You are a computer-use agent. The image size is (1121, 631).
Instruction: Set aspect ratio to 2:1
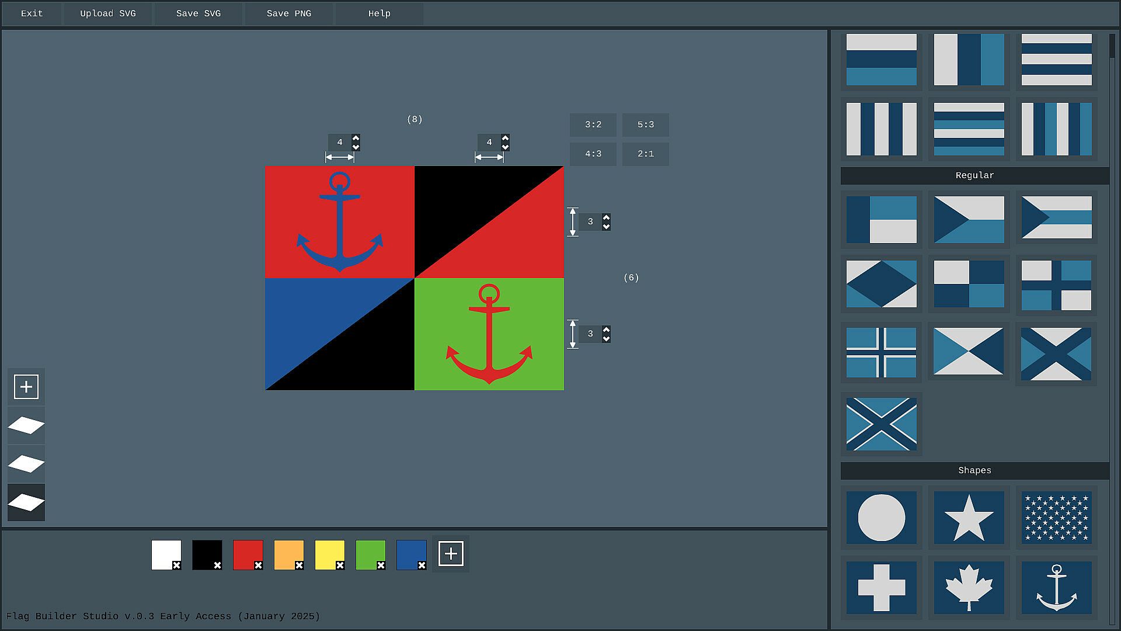pyautogui.click(x=645, y=154)
